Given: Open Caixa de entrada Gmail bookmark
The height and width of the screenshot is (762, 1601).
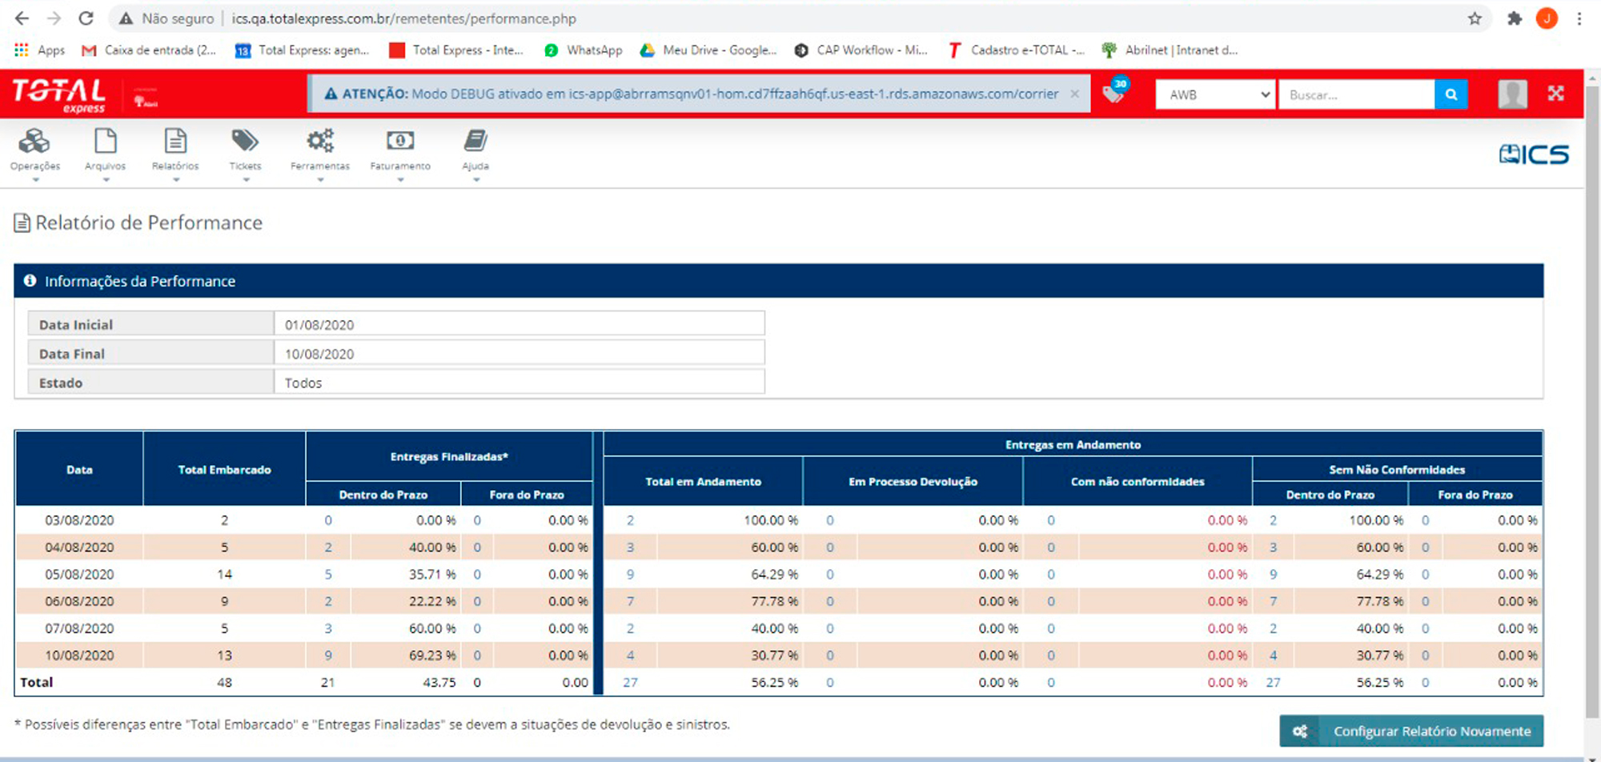Looking at the screenshot, I should 149,50.
